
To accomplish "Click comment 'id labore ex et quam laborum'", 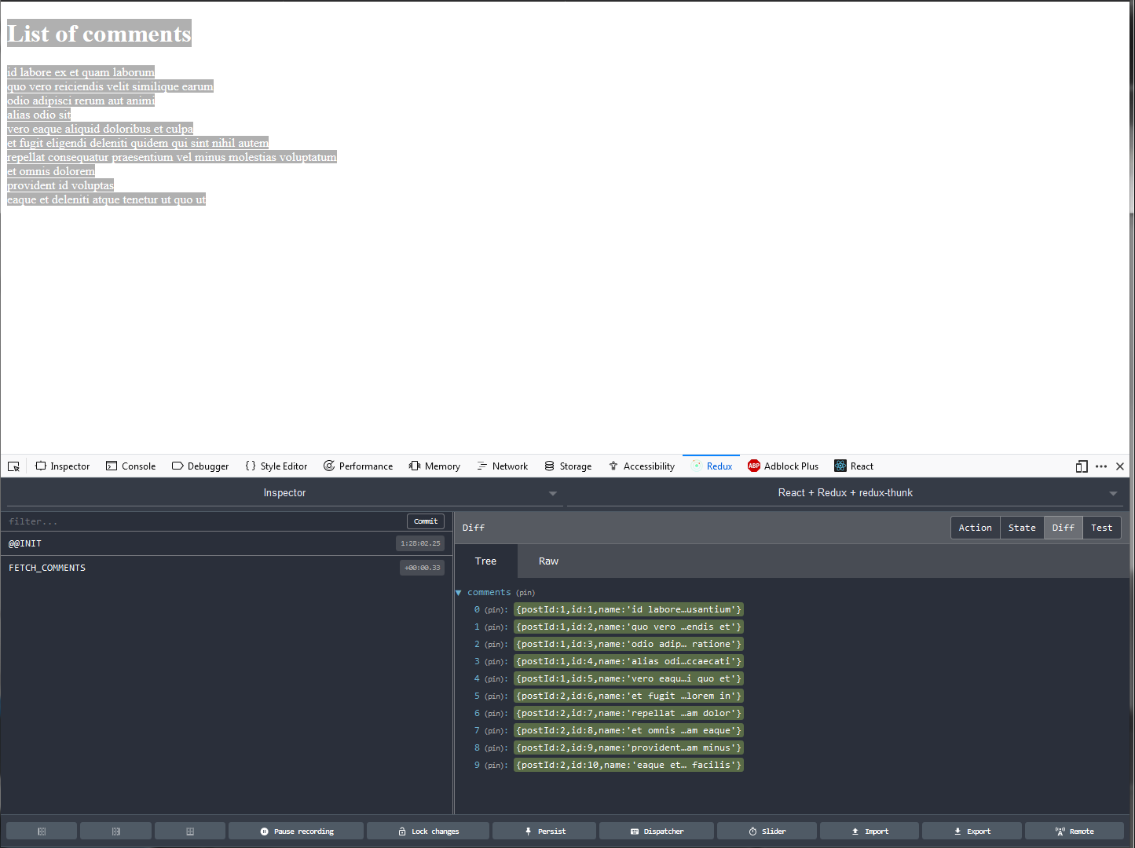I will (x=81, y=72).
